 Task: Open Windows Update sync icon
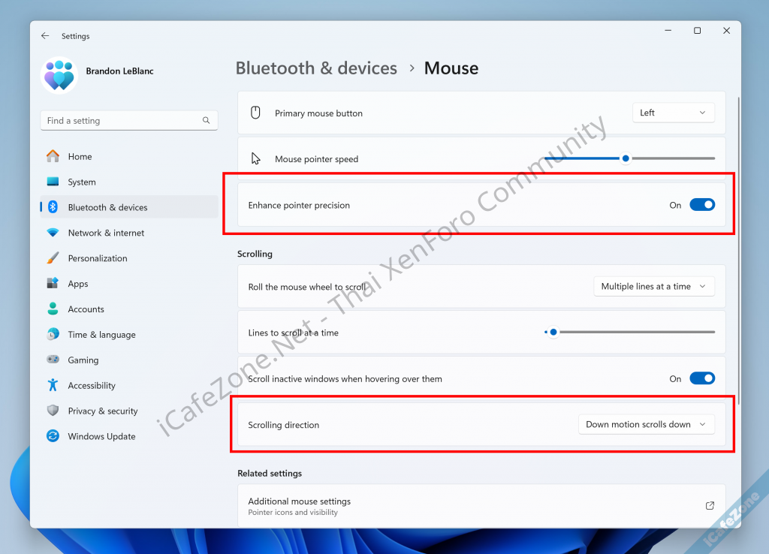point(53,436)
